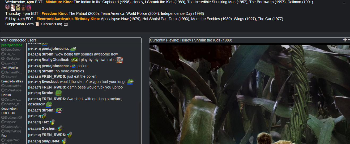Click the scroll icon beside Suggestion Form

click(x=37, y=24)
